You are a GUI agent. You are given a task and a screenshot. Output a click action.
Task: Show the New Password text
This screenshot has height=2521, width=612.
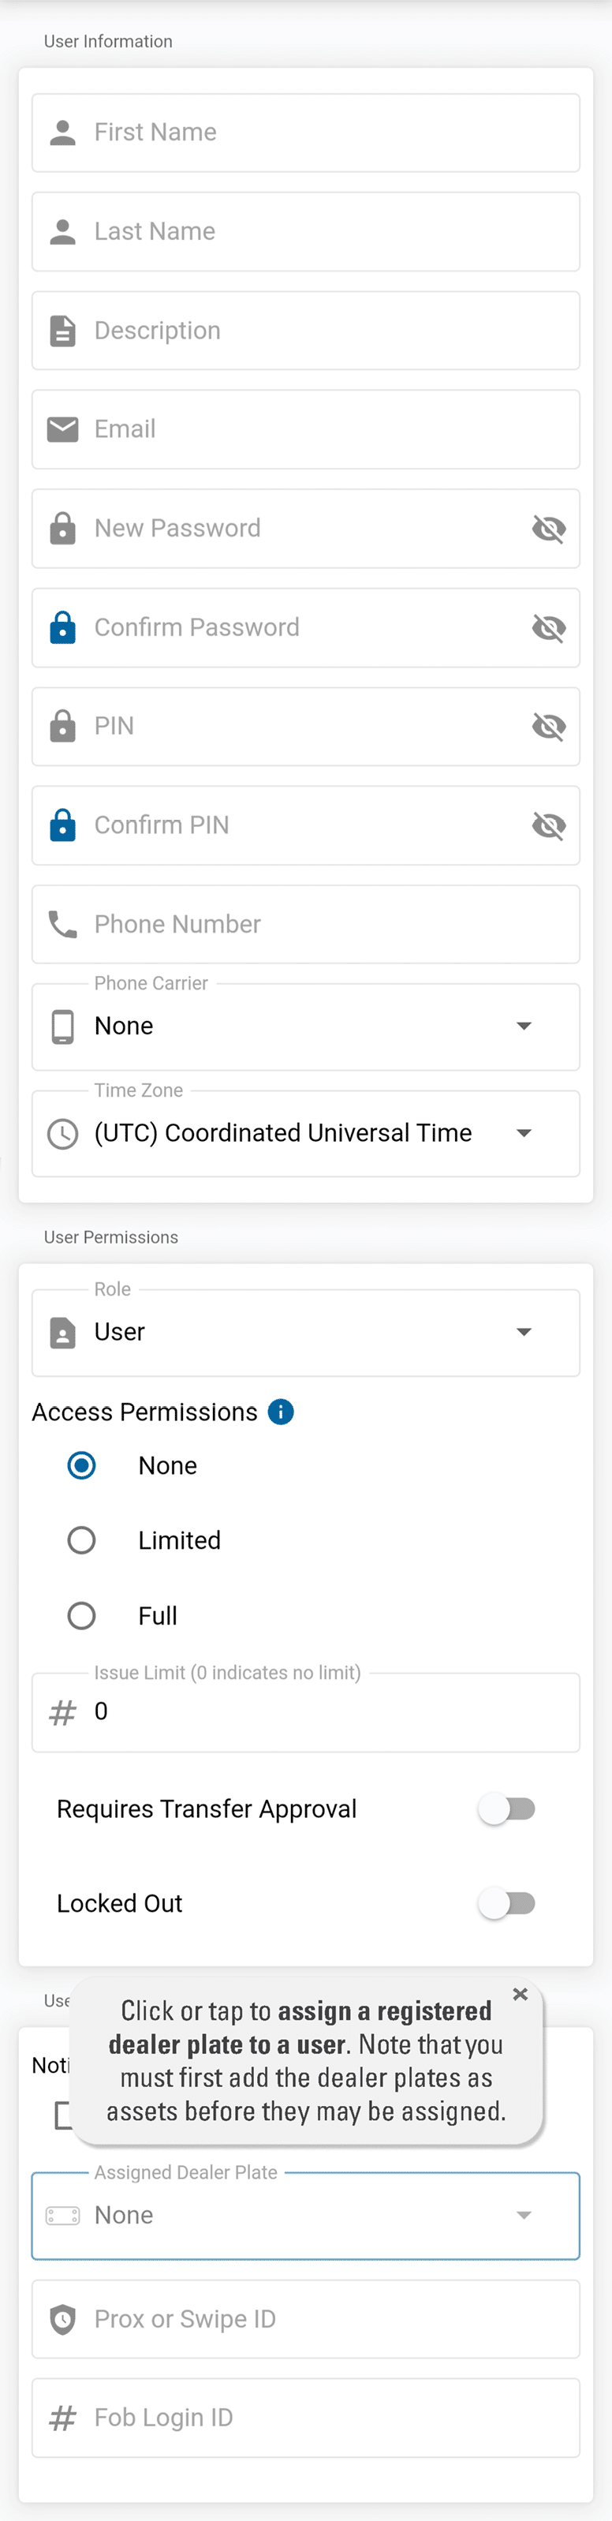pyautogui.click(x=548, y=529)
